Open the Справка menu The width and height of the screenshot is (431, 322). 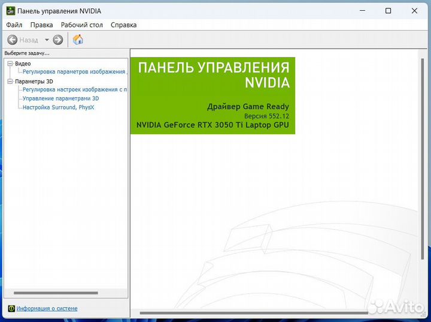coord(124,25)
